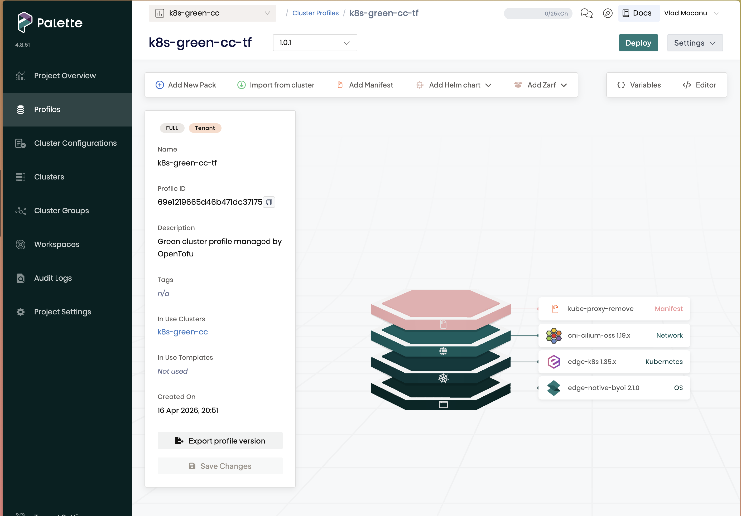Image resolution: width=741 pixels, height=516 pixels.
Task: Click the Tenant scope badge
Action: pos(205,128)
